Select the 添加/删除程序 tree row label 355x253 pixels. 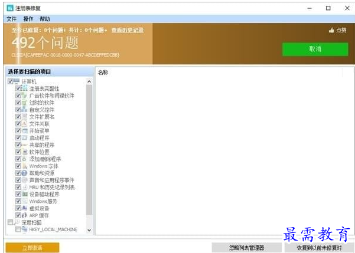click(45, 159)
